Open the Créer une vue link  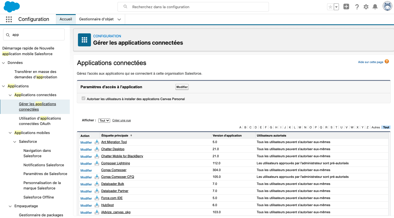tap(121, 120)
